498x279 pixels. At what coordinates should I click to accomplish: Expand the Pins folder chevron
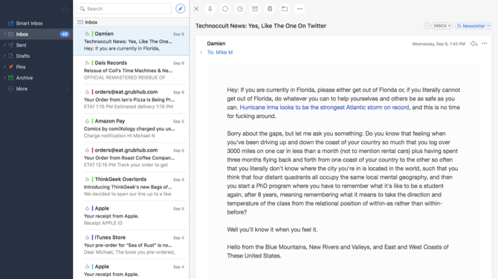(x=4, y=67)
